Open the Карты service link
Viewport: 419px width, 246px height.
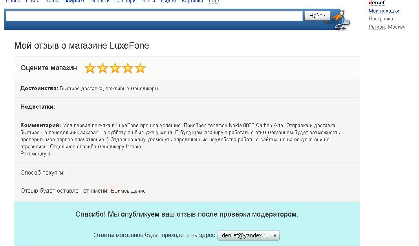tap(52, 1)
